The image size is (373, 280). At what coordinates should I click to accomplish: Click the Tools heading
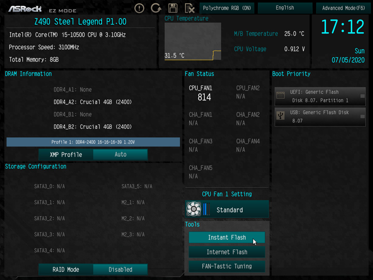pos(192,224)
